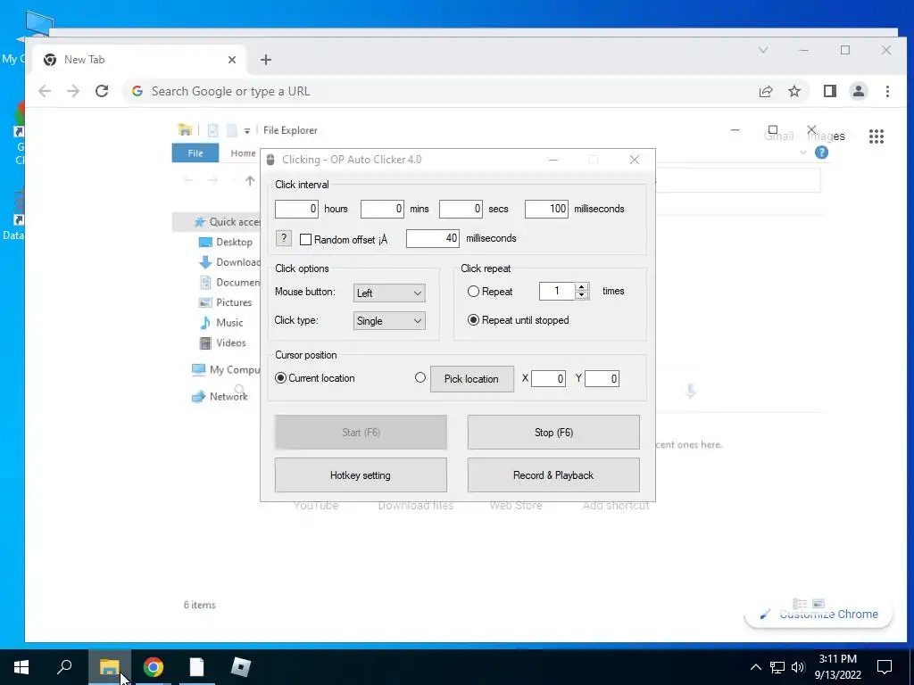This screenshot has width=914, height=685.
Task: Focus the hours interval field
Action: pos(296,209)
